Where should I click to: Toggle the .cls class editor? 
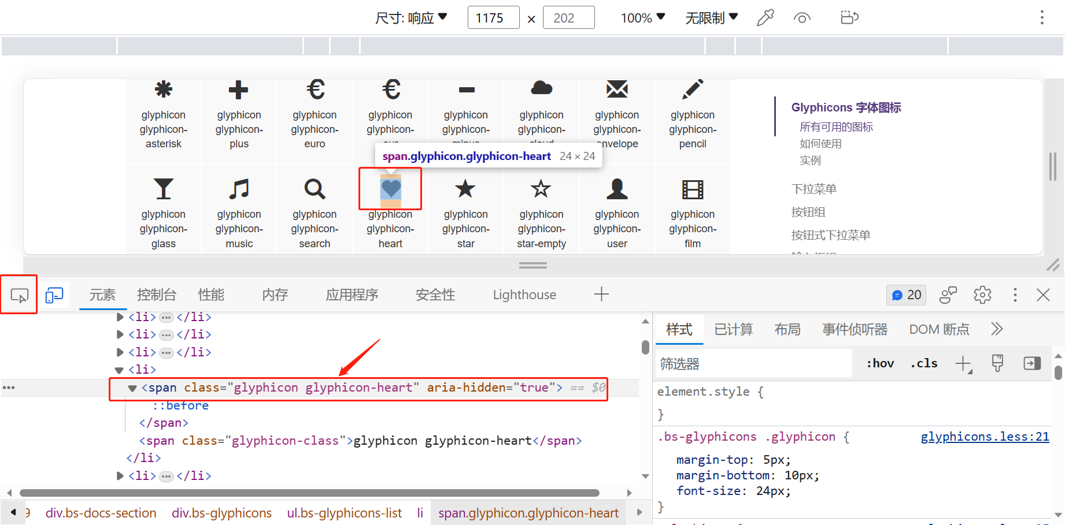coord(924,363)
